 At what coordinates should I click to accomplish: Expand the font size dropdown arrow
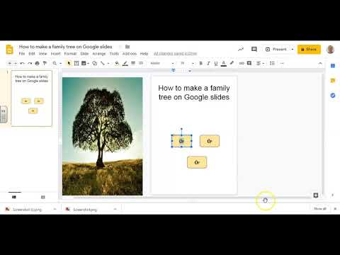tap(193, 63)
